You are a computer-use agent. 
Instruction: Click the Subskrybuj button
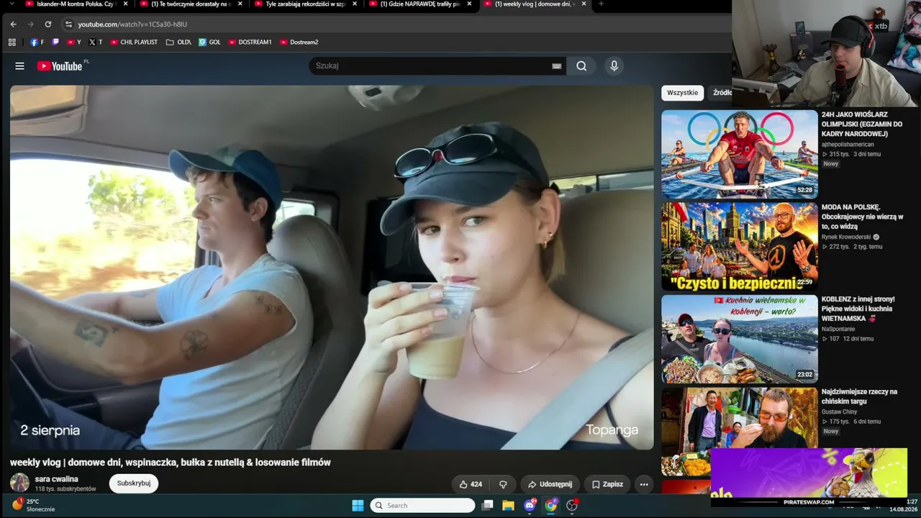pyautogui.click(x=134, y=483)
